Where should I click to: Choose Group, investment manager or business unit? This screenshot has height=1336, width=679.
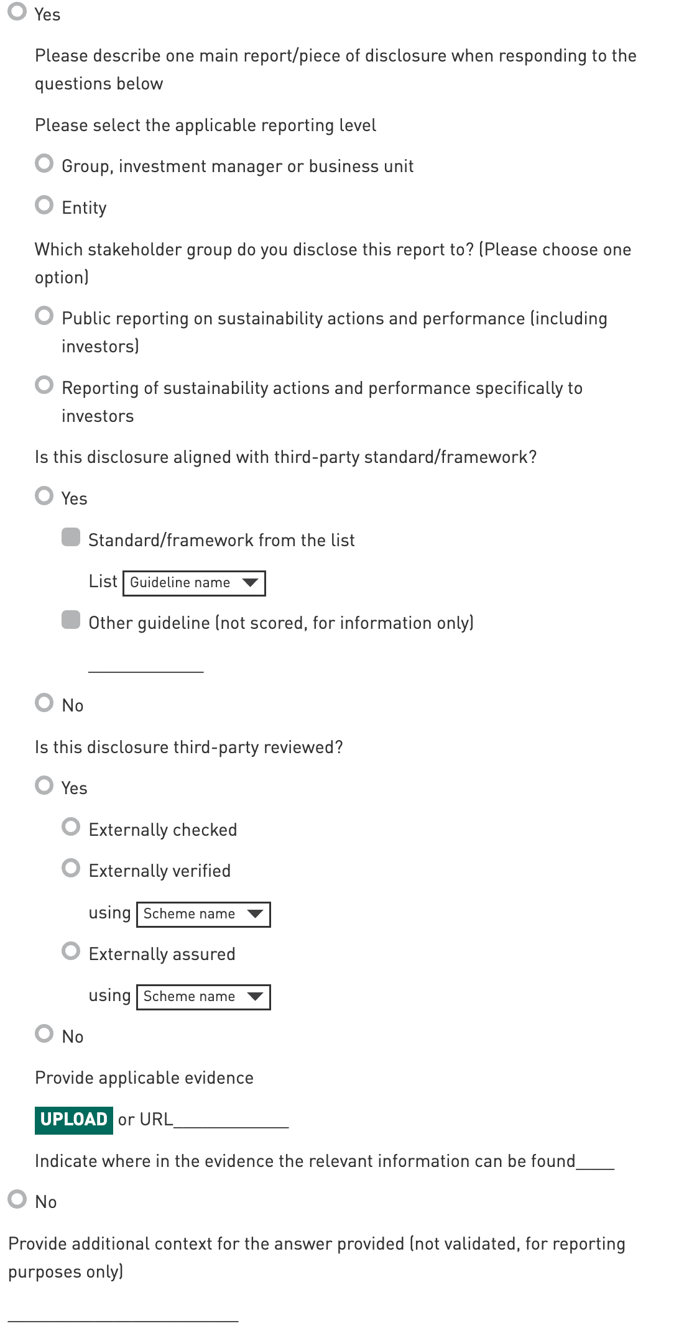click(44, 163)
